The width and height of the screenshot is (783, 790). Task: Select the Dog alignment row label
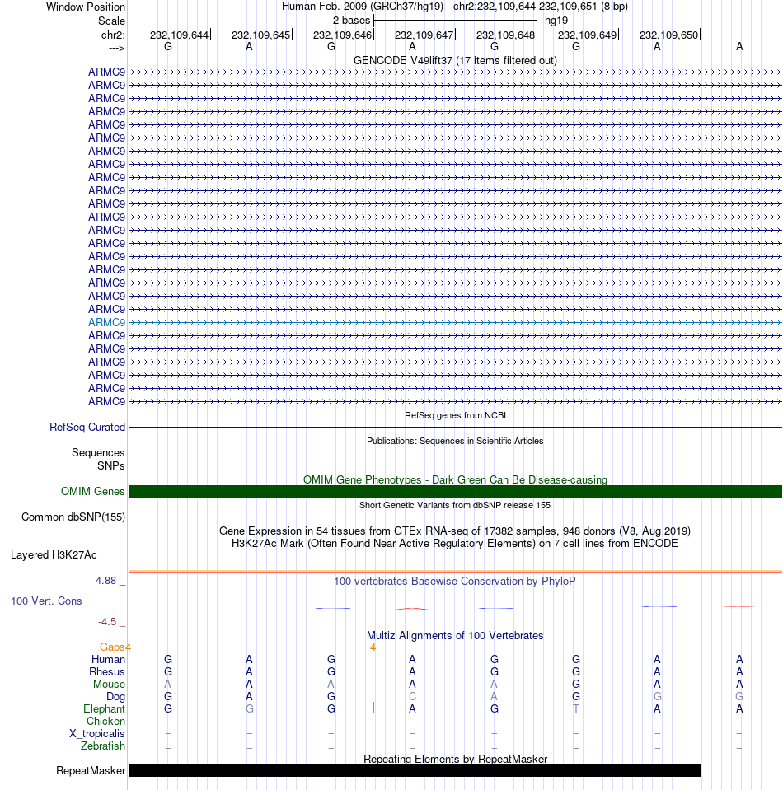click(x=115, y=696)
